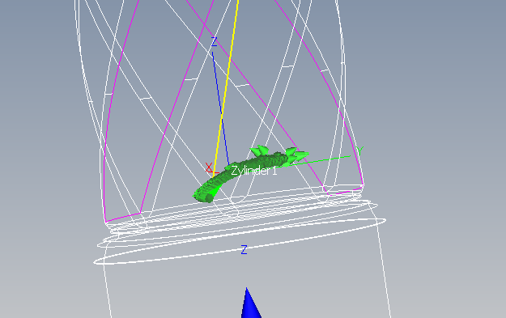
Task: Select the largest white ellipse ring at the bottom
Action: tap(240, 241)
